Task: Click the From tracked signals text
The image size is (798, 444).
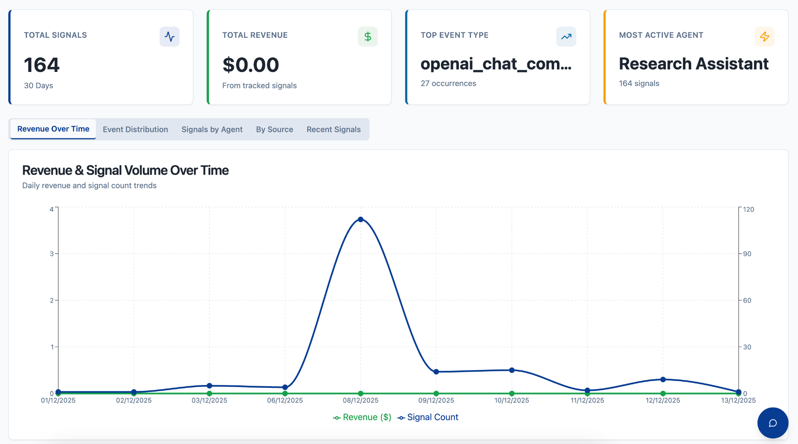Action: pos(259,85)
